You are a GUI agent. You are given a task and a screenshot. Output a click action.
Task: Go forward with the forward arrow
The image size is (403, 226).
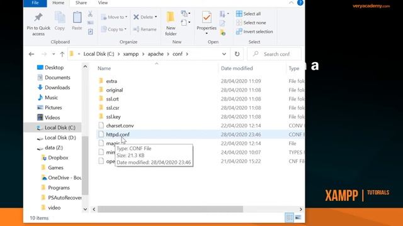point(44,54)
